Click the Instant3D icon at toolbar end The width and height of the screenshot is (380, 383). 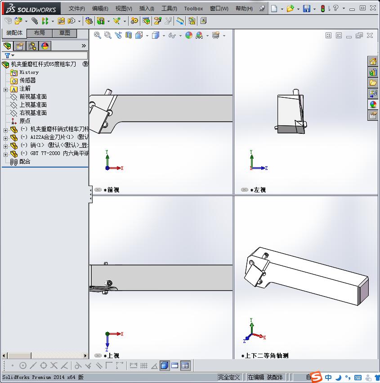(x=203, y=21)
